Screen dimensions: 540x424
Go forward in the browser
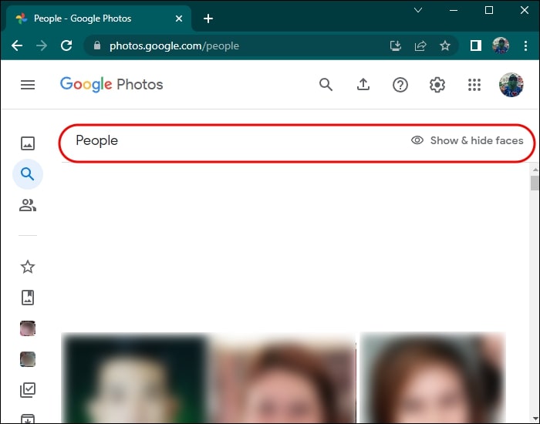click(x=42, y=45)
